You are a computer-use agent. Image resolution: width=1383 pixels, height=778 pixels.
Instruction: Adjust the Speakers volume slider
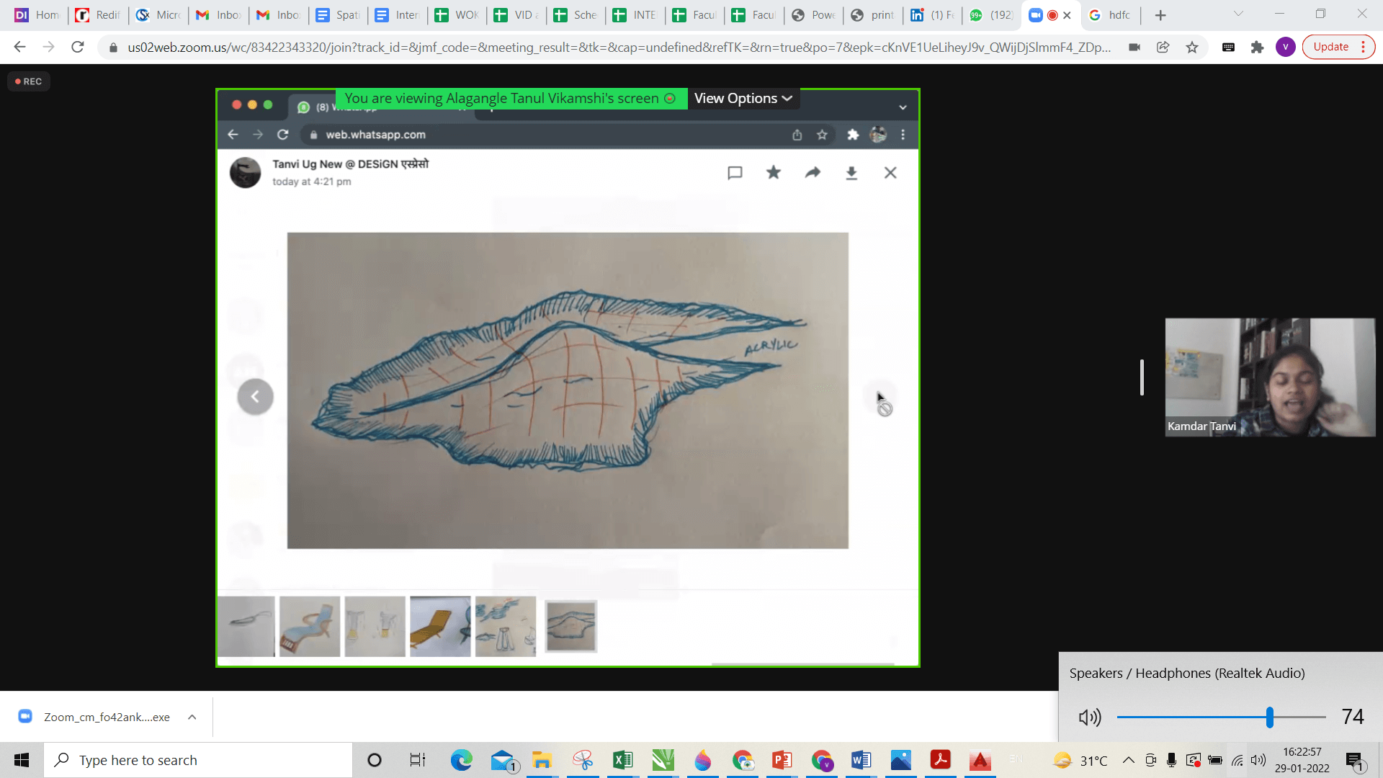click(x=1269, y=717)
